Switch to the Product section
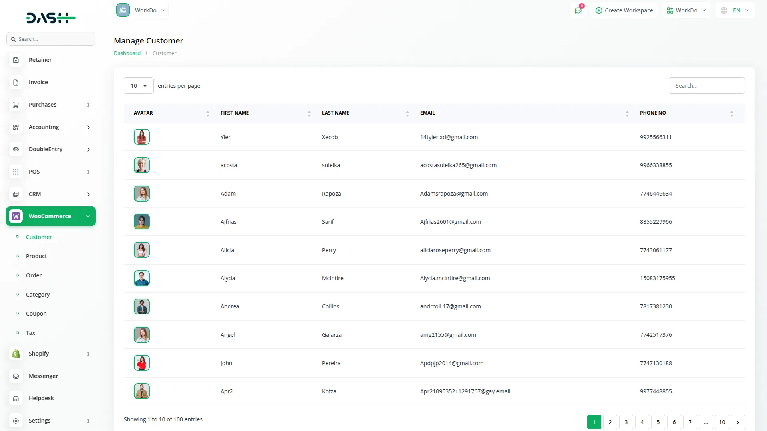 coord(36,256)
